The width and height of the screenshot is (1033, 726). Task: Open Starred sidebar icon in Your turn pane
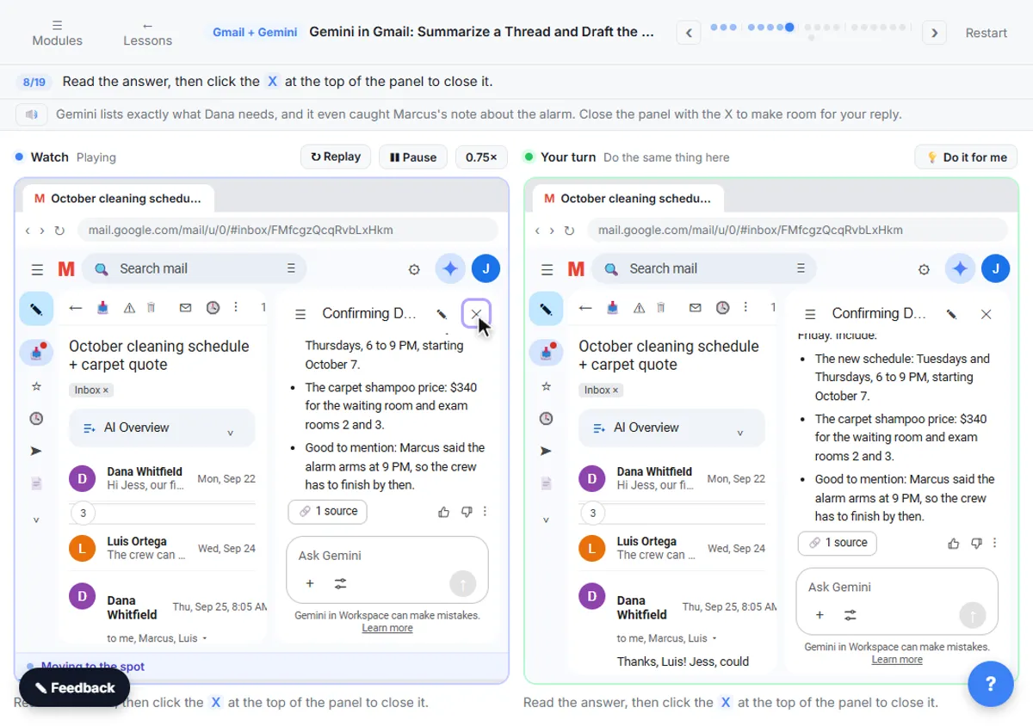click(546, 386)
